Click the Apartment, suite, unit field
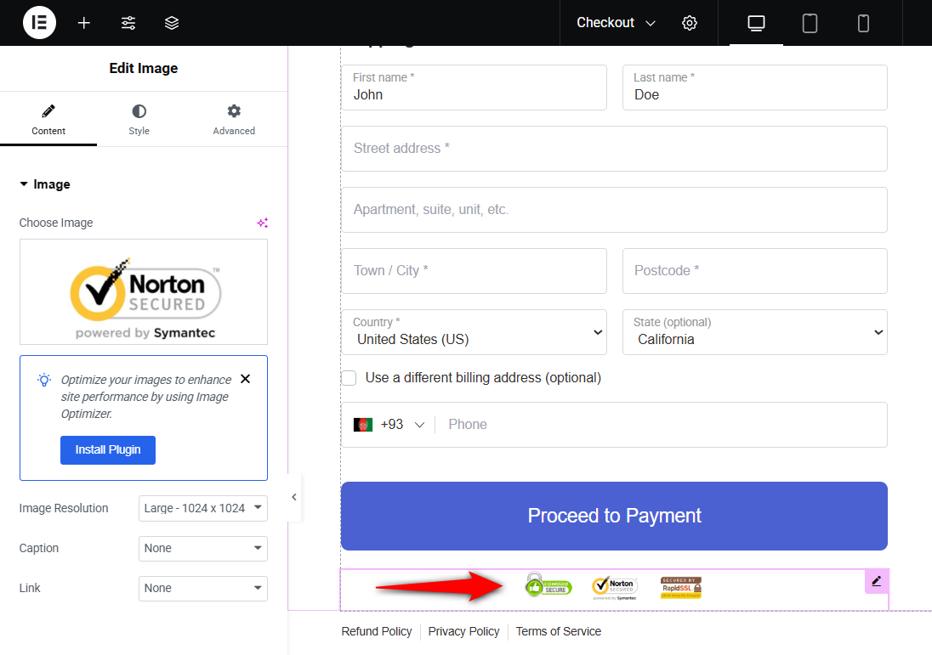932x655 pixels. (x=614, y=210)
